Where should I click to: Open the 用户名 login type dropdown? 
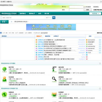65,7
